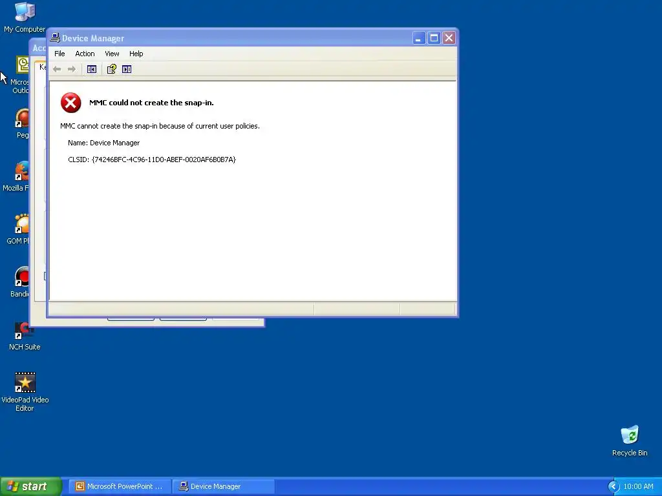Open the Start menu
Image resolution: width=662 pixels, height=496 pixels.
click(x=30, y=486)
